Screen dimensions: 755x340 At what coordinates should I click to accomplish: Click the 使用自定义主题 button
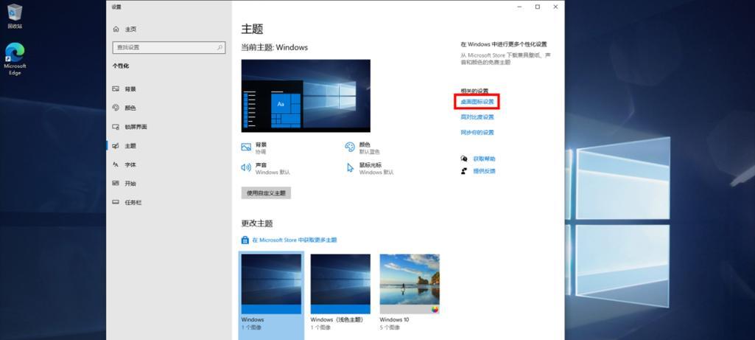coord(266,193)
